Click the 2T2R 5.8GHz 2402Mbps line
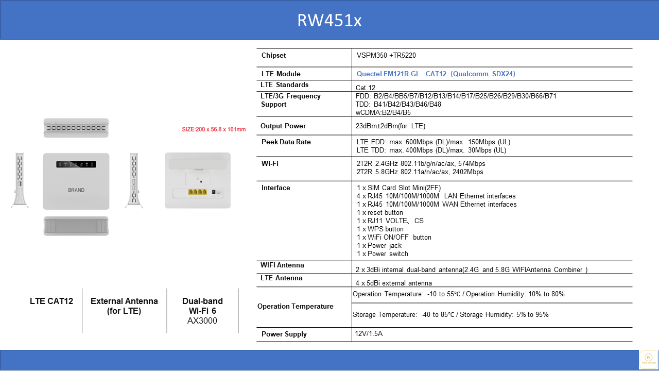This screenshot has width=659, height=371. click(420, 172)
